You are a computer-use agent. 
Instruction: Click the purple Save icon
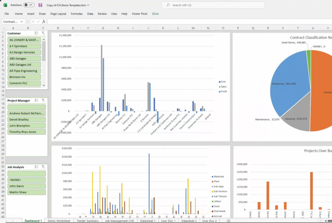[x=40, y=5]
